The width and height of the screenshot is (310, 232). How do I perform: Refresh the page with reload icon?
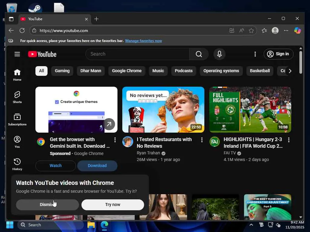tap(22, 31)
